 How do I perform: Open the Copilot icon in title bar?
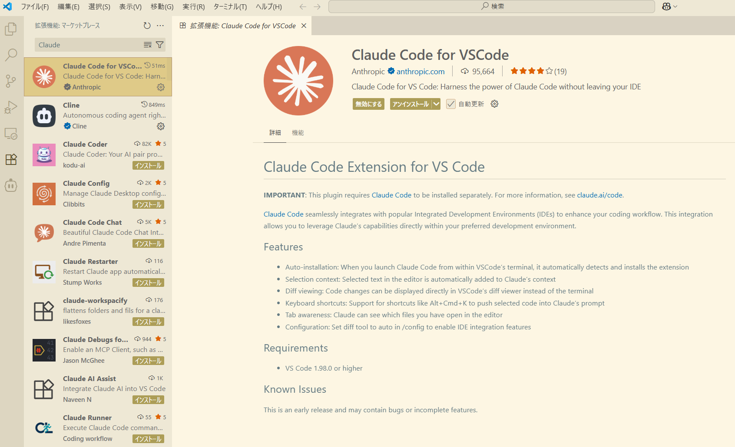(x=666, y=7)
